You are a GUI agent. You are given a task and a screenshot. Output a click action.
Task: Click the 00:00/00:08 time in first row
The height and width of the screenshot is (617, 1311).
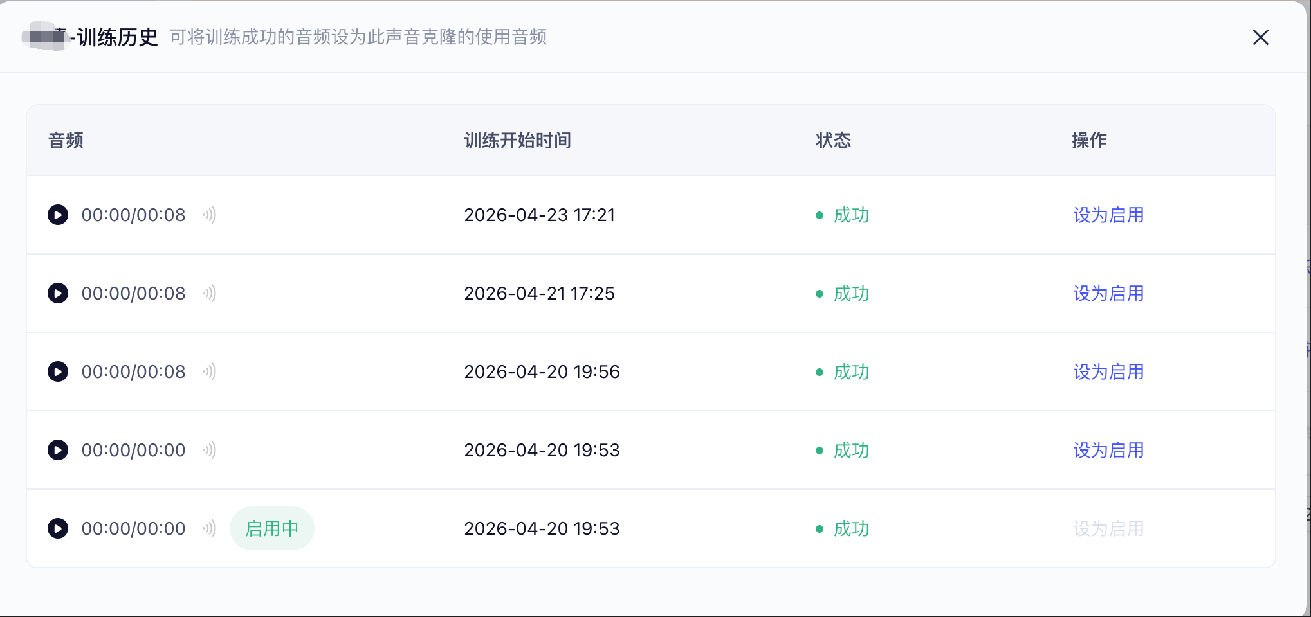(133, 215)
